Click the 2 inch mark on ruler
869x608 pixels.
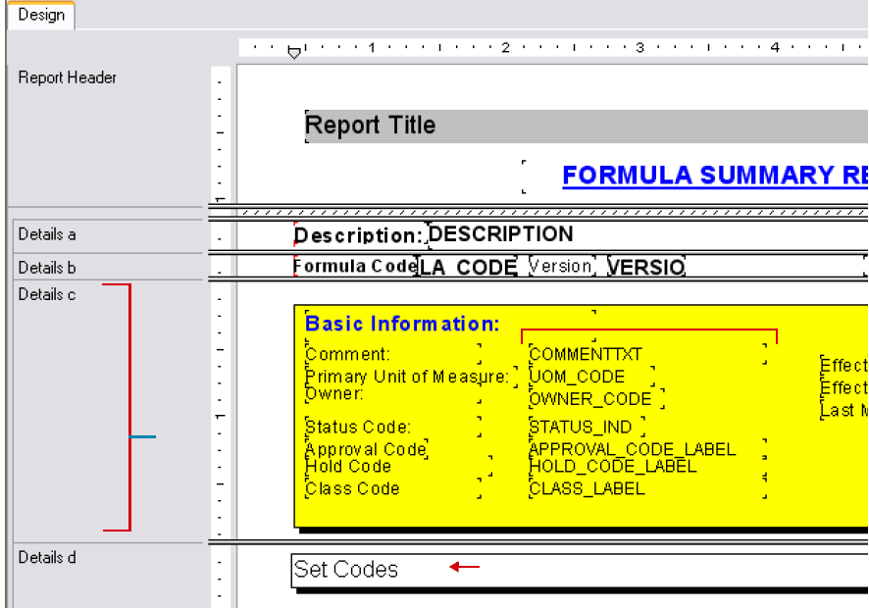click(505, 48)
